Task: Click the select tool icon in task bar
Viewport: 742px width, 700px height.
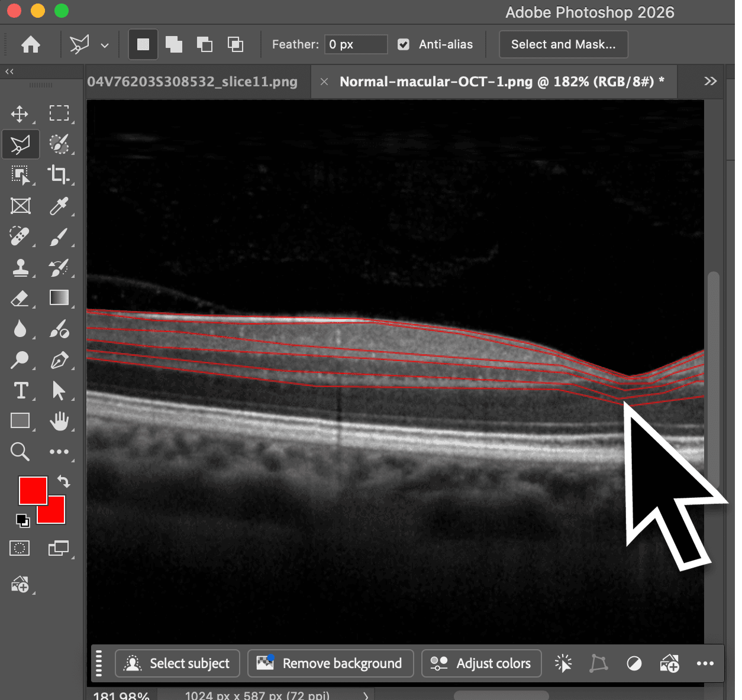Action: click(563, 663)
